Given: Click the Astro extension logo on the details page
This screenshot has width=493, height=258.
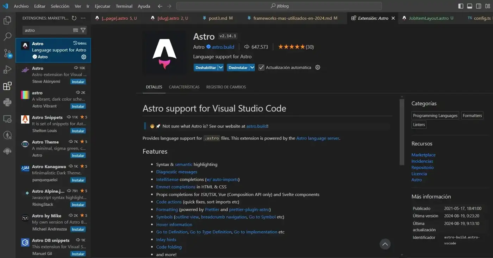Looking at the screenshot, I should coord(164,53).
